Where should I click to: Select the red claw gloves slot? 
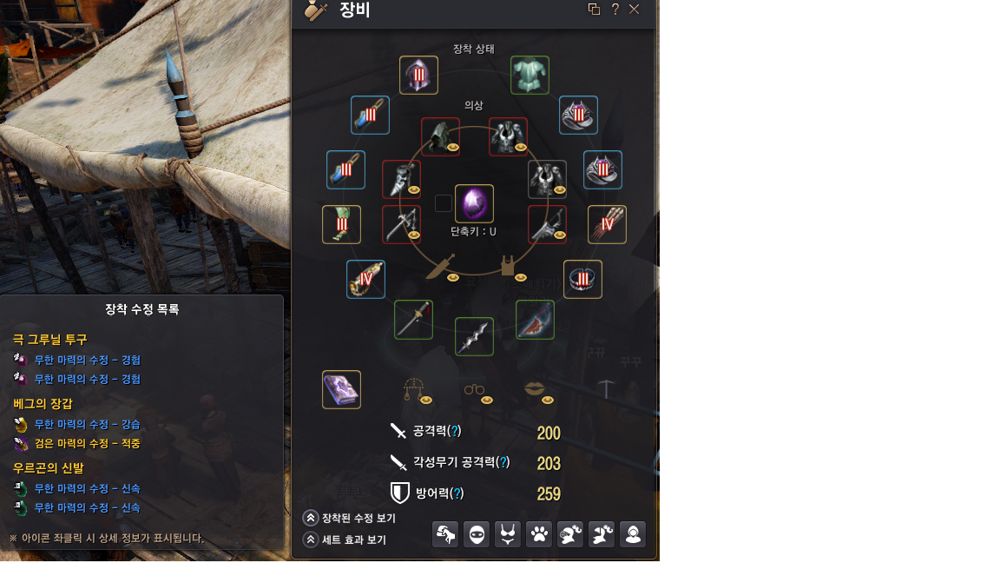click(x=607, y=224)
